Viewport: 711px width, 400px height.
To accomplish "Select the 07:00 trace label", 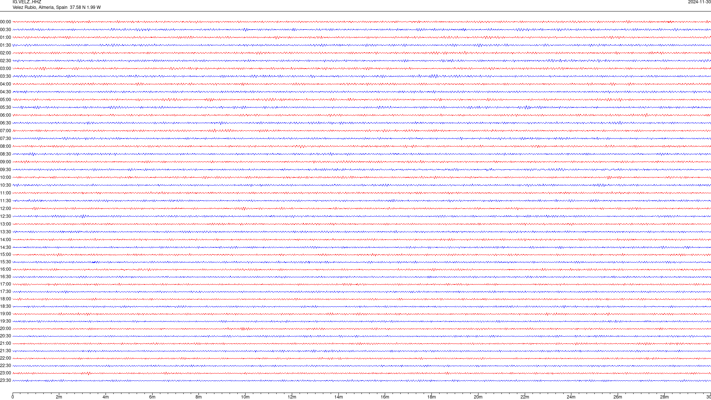I will click(6, 131).
